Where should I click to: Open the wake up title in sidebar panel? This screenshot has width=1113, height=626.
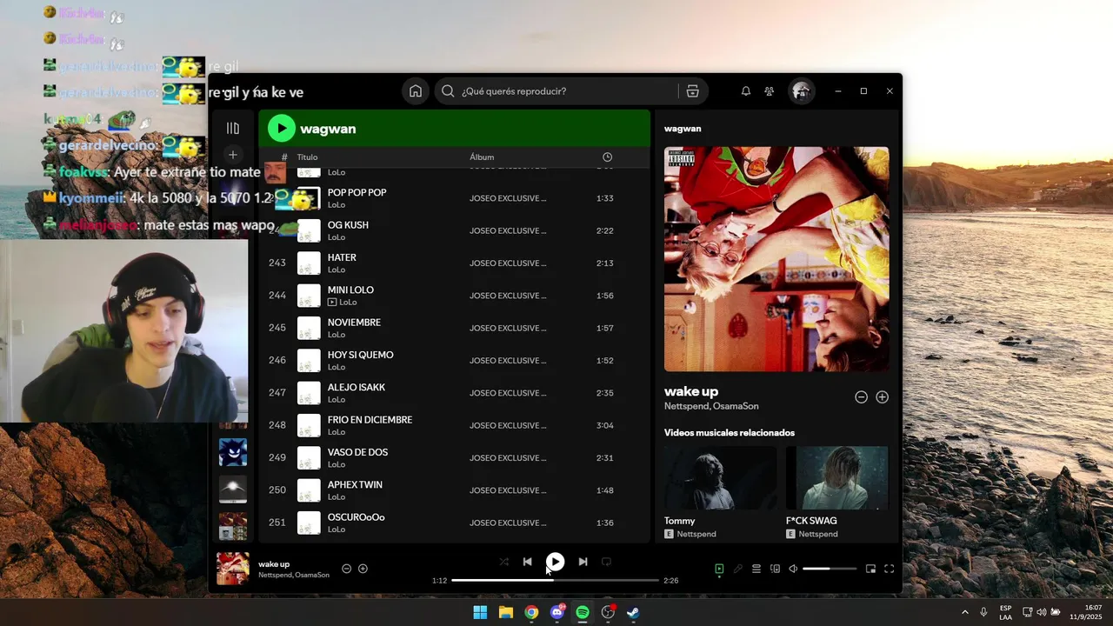691,391
